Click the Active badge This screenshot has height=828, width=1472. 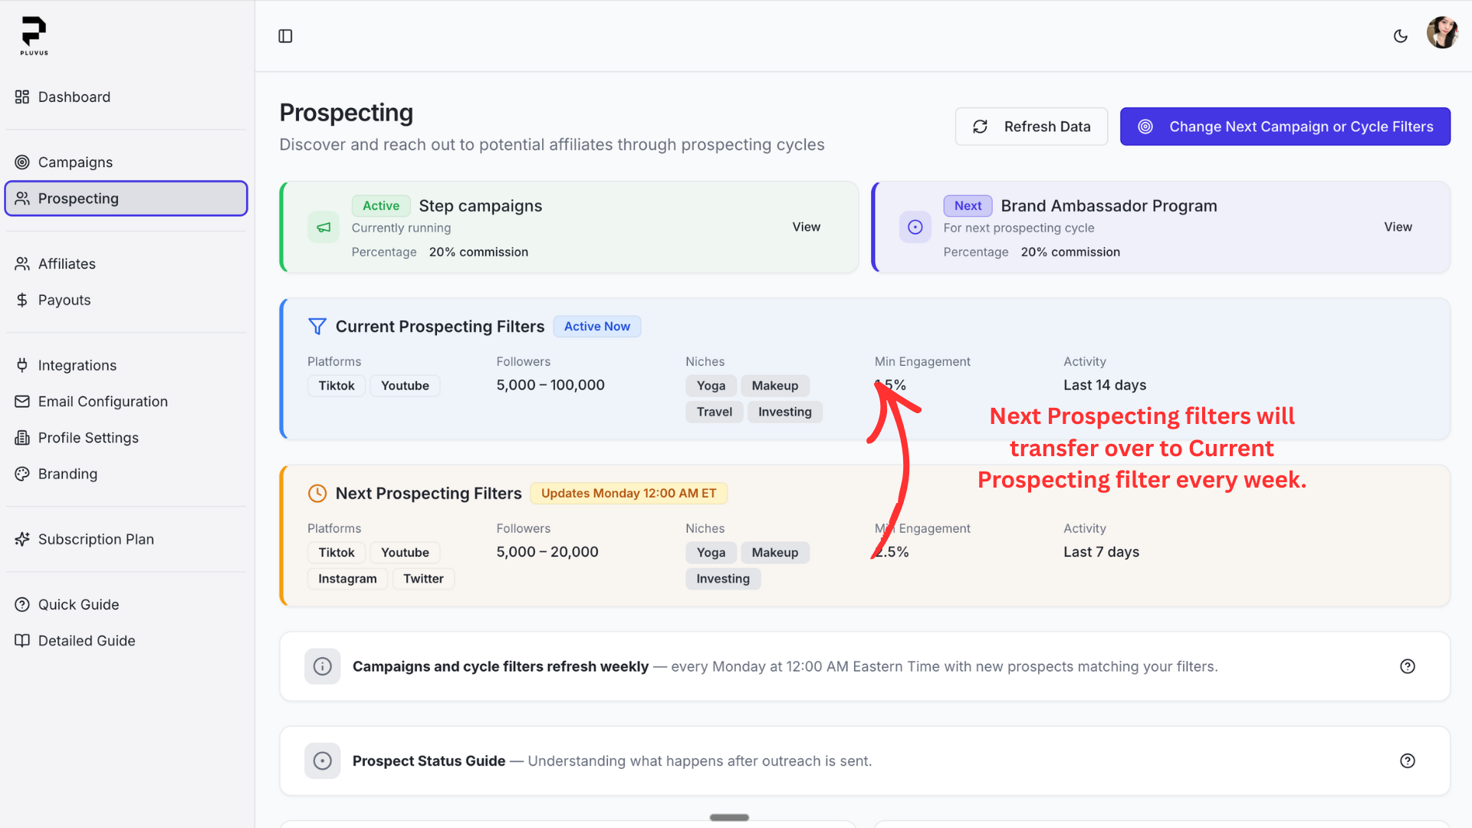381,205
